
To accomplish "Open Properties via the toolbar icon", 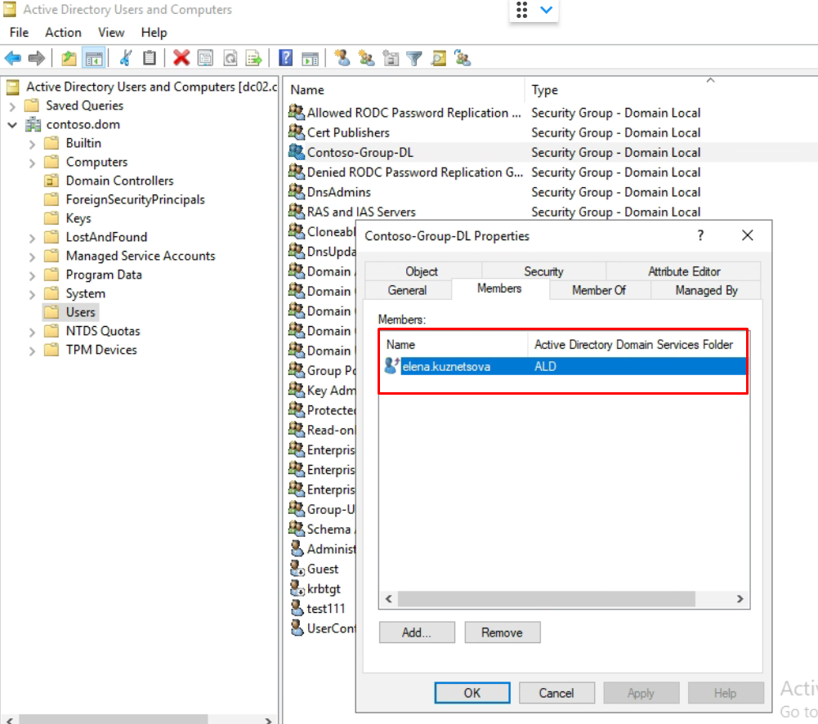I will point(206,58).
